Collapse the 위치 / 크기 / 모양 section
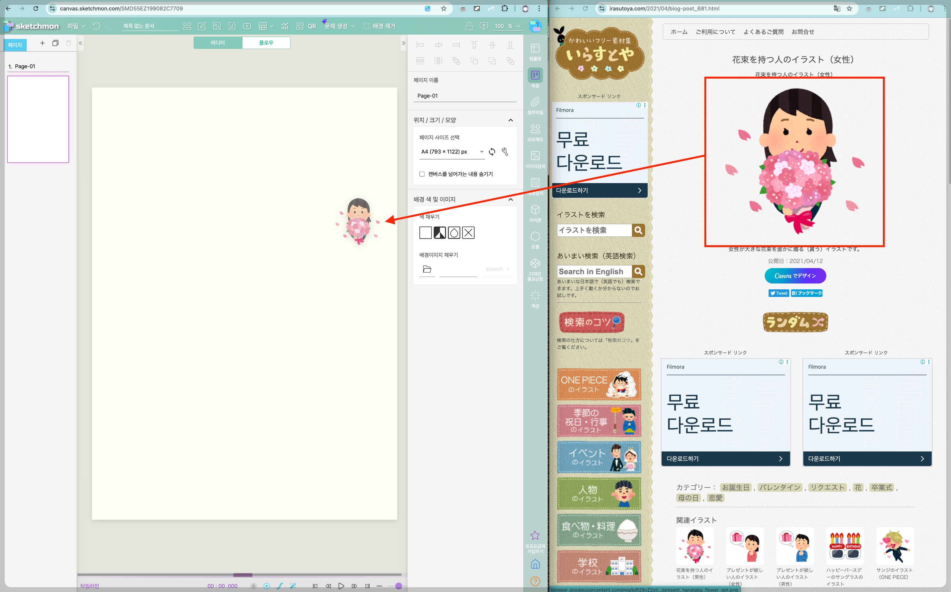The image size is (951, 592). tap(510, 120)
